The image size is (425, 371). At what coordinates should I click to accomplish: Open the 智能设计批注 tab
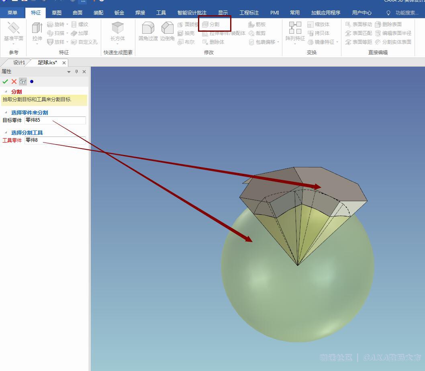pos(192,13)
